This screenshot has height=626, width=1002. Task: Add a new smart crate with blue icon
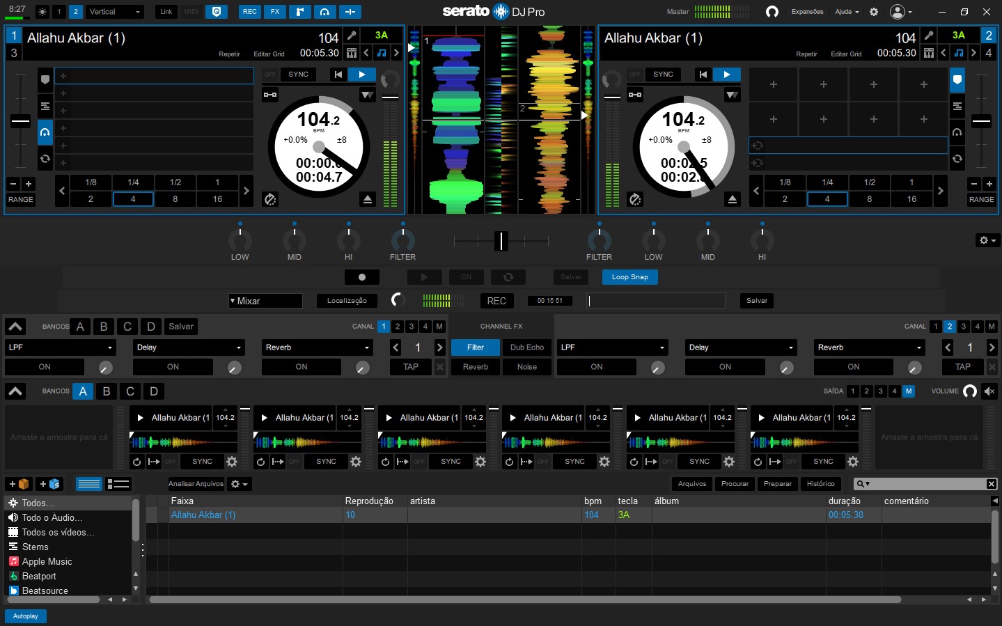49,484
